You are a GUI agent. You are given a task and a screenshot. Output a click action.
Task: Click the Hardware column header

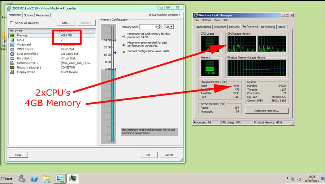[34, 30]
